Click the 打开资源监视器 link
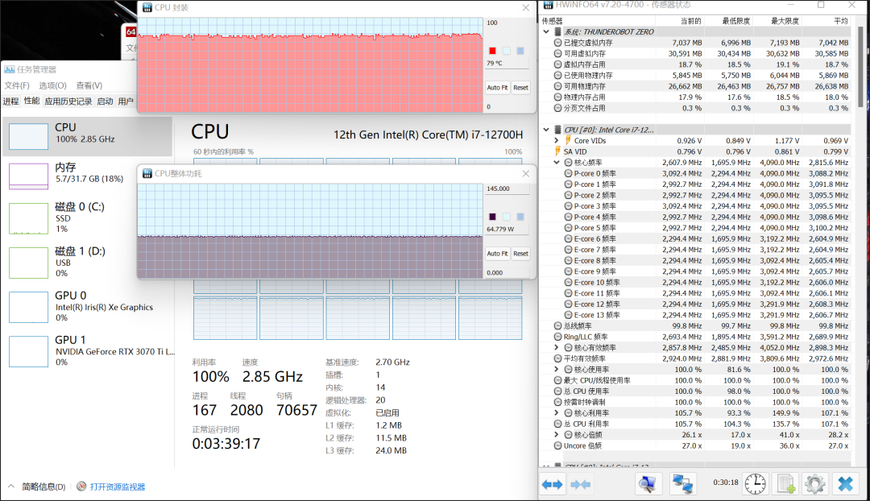 118,487
